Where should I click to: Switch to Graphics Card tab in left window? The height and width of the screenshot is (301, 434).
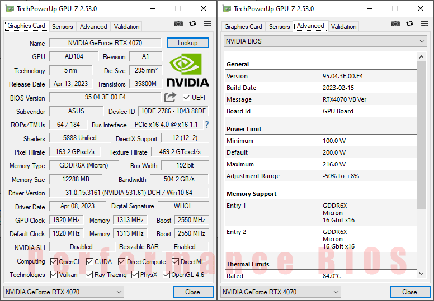26,26
